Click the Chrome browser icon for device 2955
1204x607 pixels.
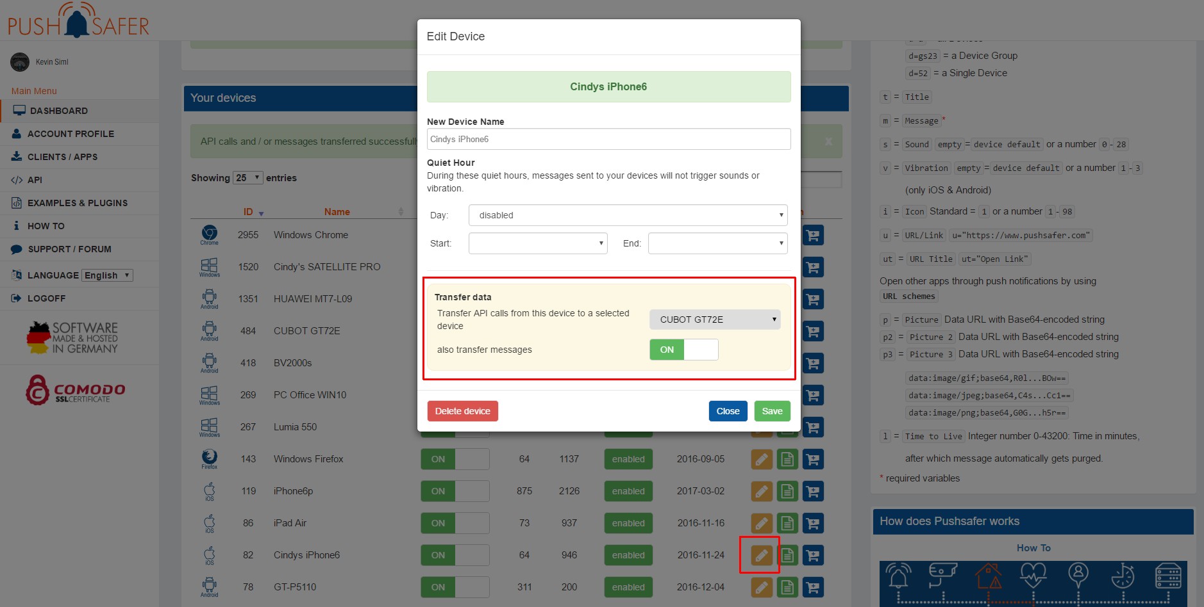210,234
